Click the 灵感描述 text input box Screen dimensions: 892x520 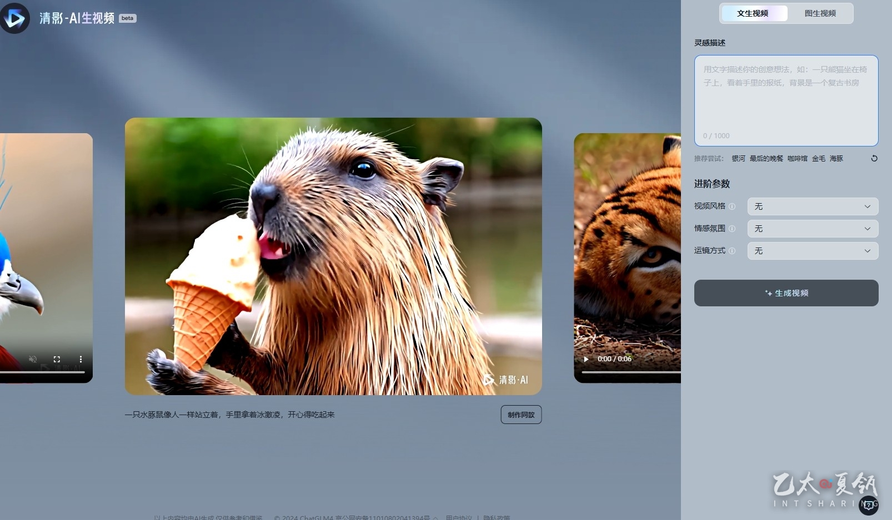[x=786, y=100]
